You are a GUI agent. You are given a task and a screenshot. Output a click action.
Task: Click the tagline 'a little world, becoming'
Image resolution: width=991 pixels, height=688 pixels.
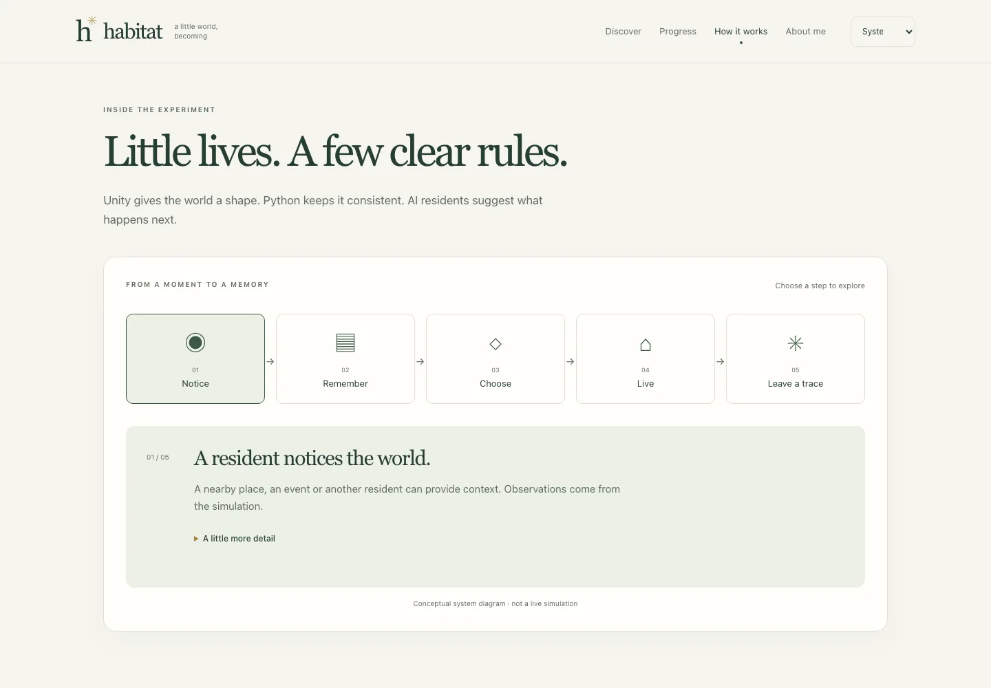pyautogui.click(x=195, y=32)
